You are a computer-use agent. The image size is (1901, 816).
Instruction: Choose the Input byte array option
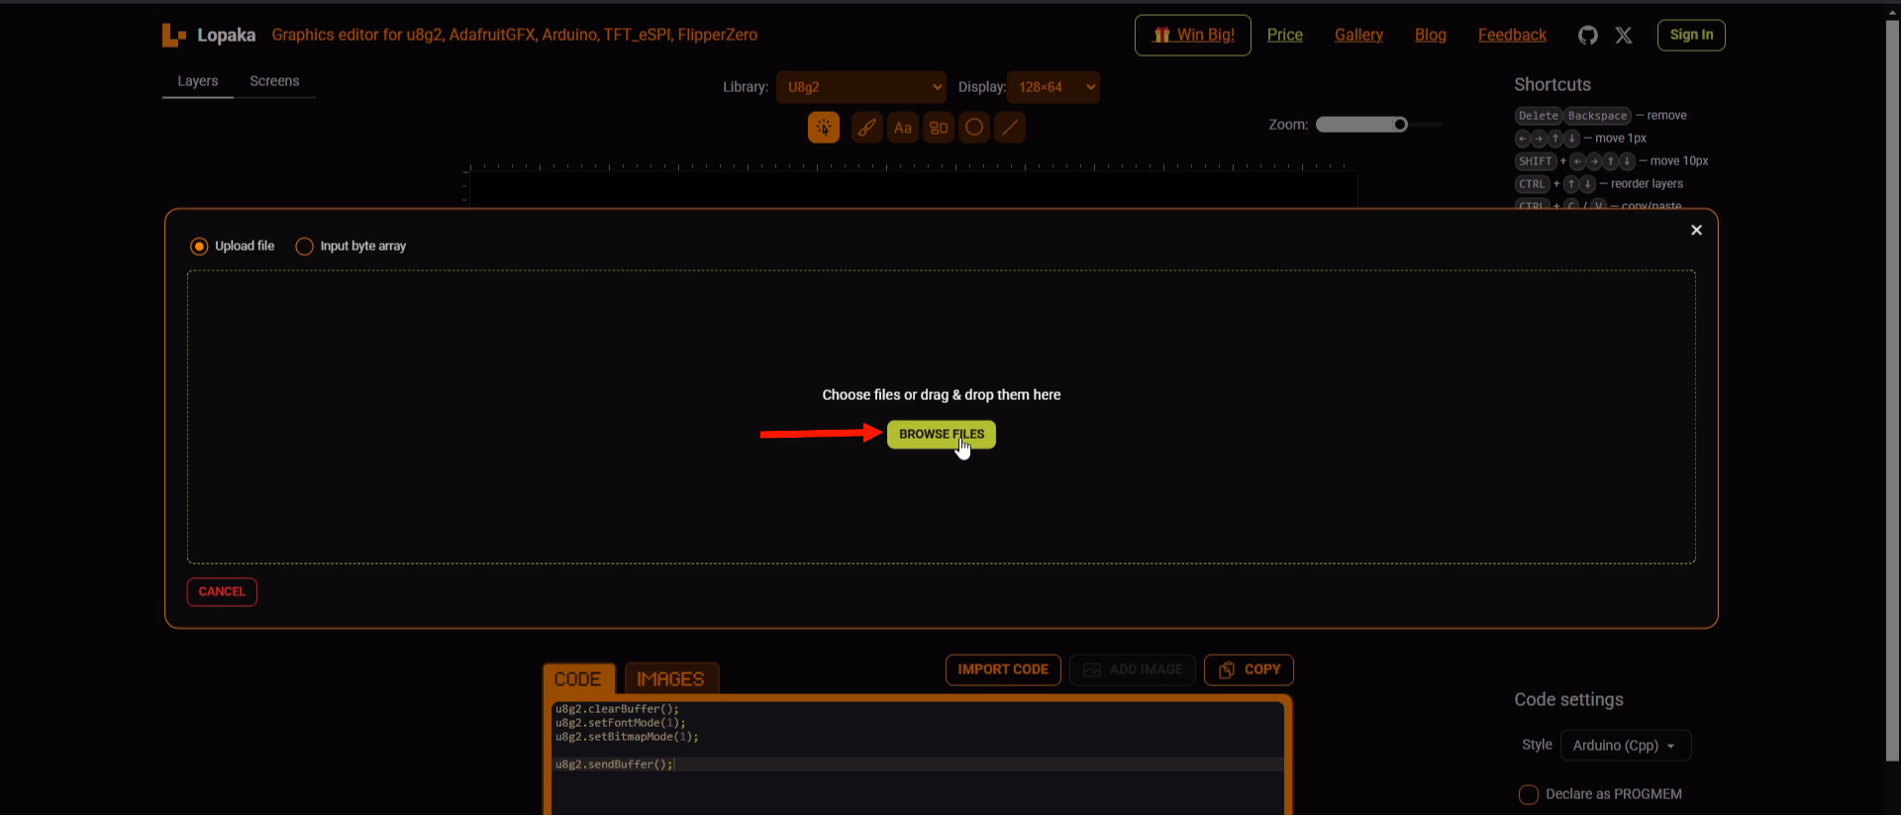(305, 247)
